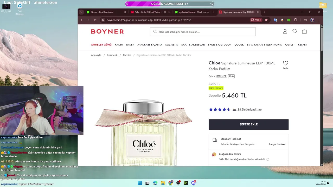Go to Kozmetik breadcrumb

[112, 55]
